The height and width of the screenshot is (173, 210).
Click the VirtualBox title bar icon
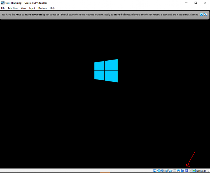click(x=3, y=3)
